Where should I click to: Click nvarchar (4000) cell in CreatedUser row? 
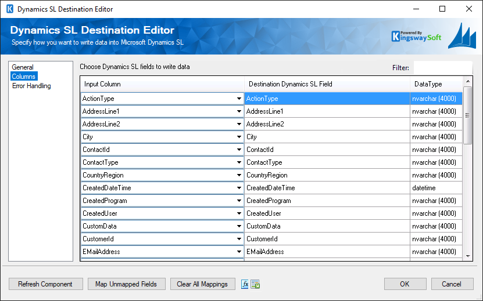pos(436,213)
